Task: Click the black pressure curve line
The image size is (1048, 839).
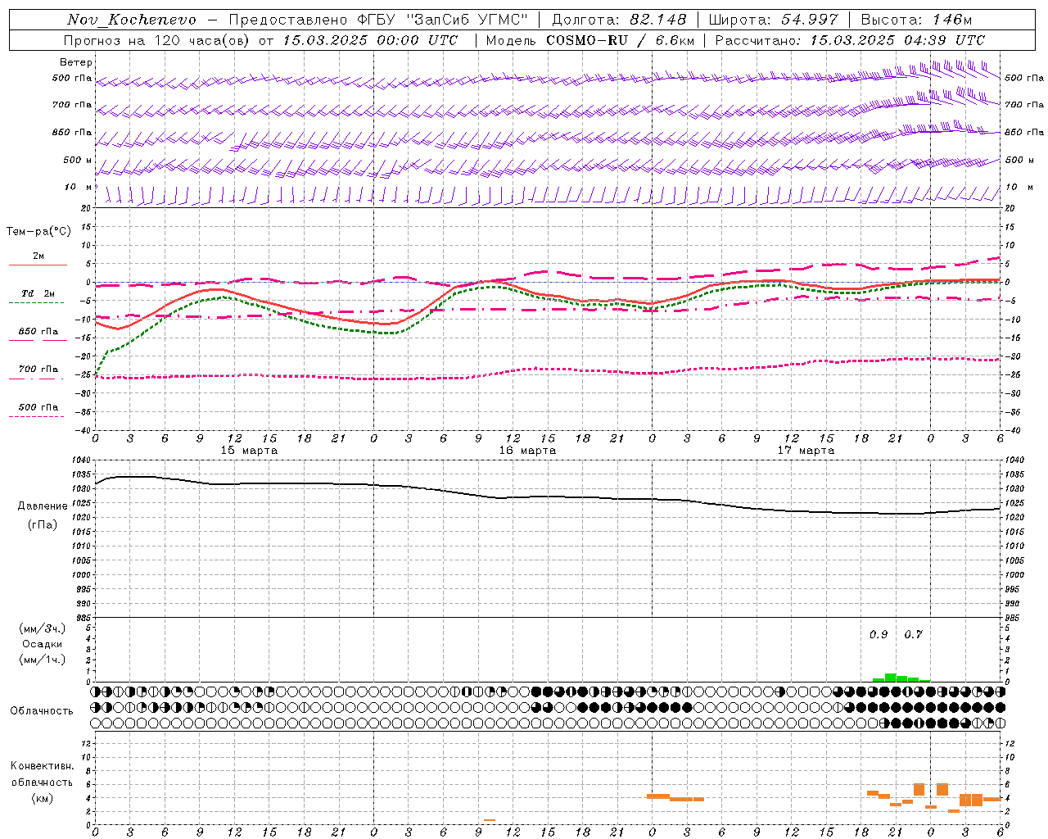Action: [x=549, y=497]
